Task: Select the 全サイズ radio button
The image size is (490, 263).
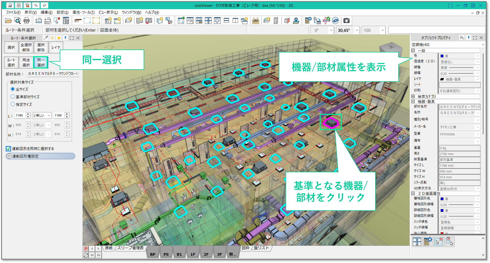Action: click(x=13, y=89)
